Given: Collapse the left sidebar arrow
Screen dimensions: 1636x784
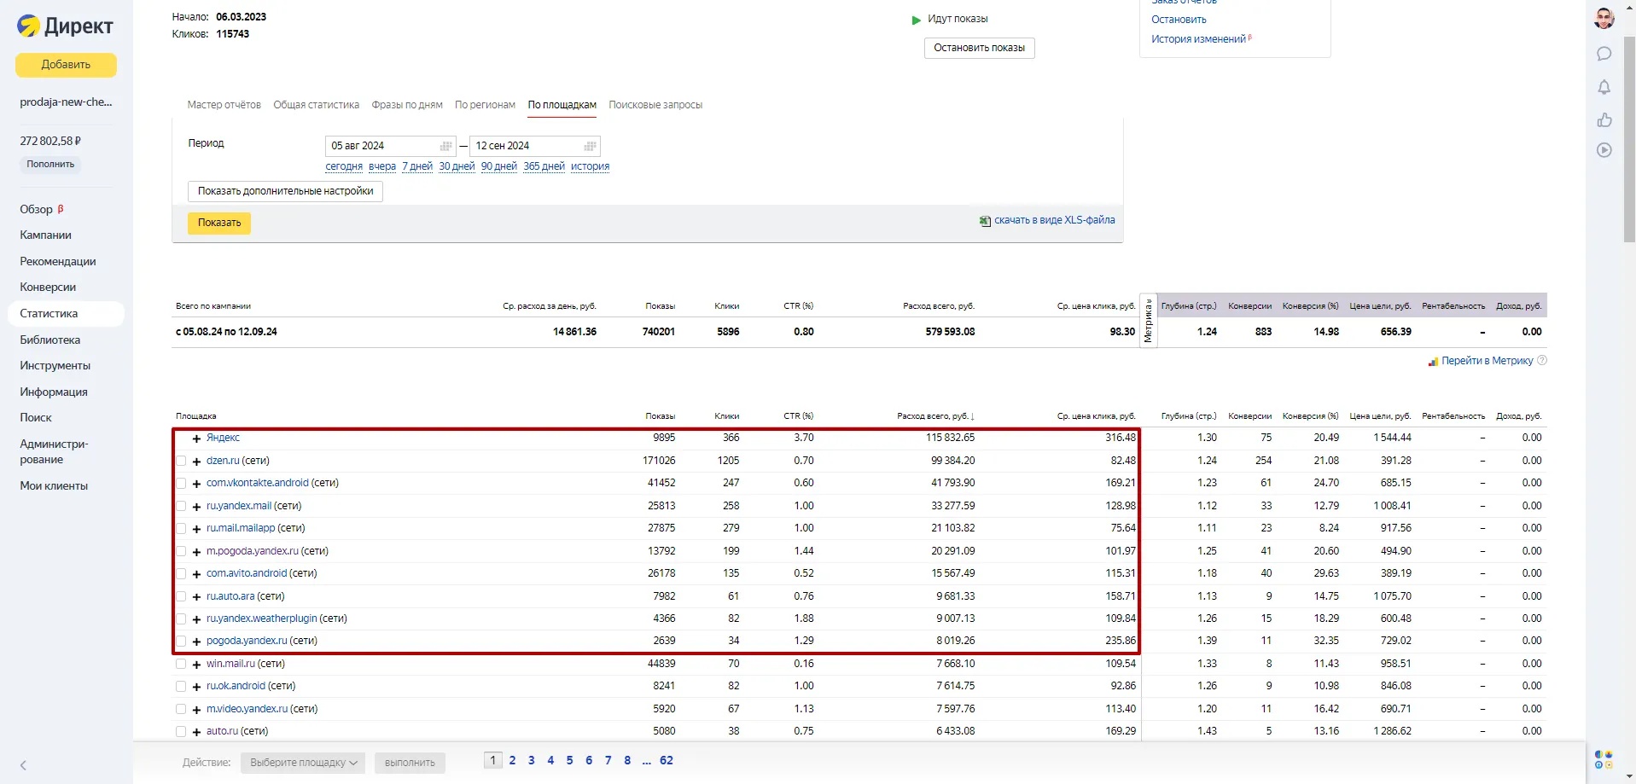Looking at the screenshot, I should pos(23,765).
